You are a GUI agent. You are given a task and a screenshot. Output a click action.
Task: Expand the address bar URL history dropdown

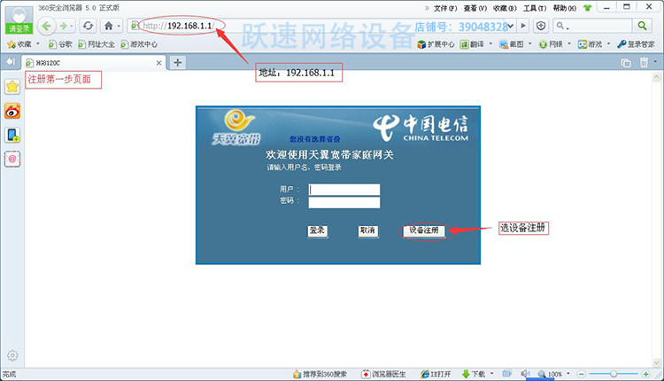point(511,27)
